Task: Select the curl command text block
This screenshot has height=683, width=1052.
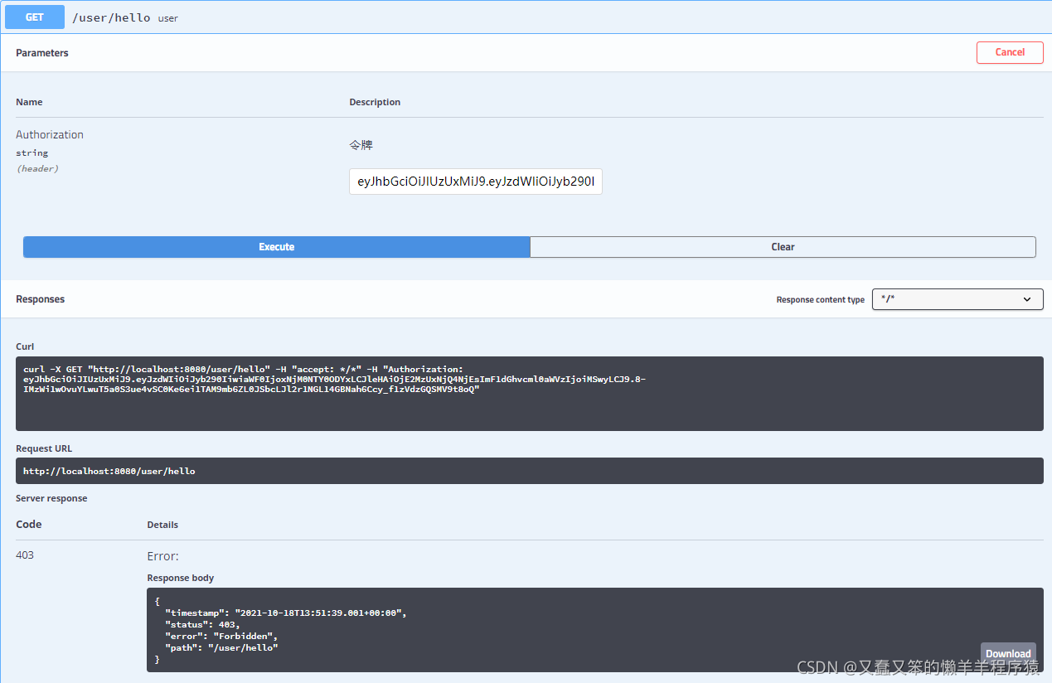Action: 529,394
